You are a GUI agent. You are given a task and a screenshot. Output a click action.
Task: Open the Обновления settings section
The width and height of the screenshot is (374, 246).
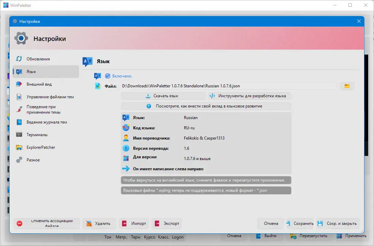pos(46,59)
